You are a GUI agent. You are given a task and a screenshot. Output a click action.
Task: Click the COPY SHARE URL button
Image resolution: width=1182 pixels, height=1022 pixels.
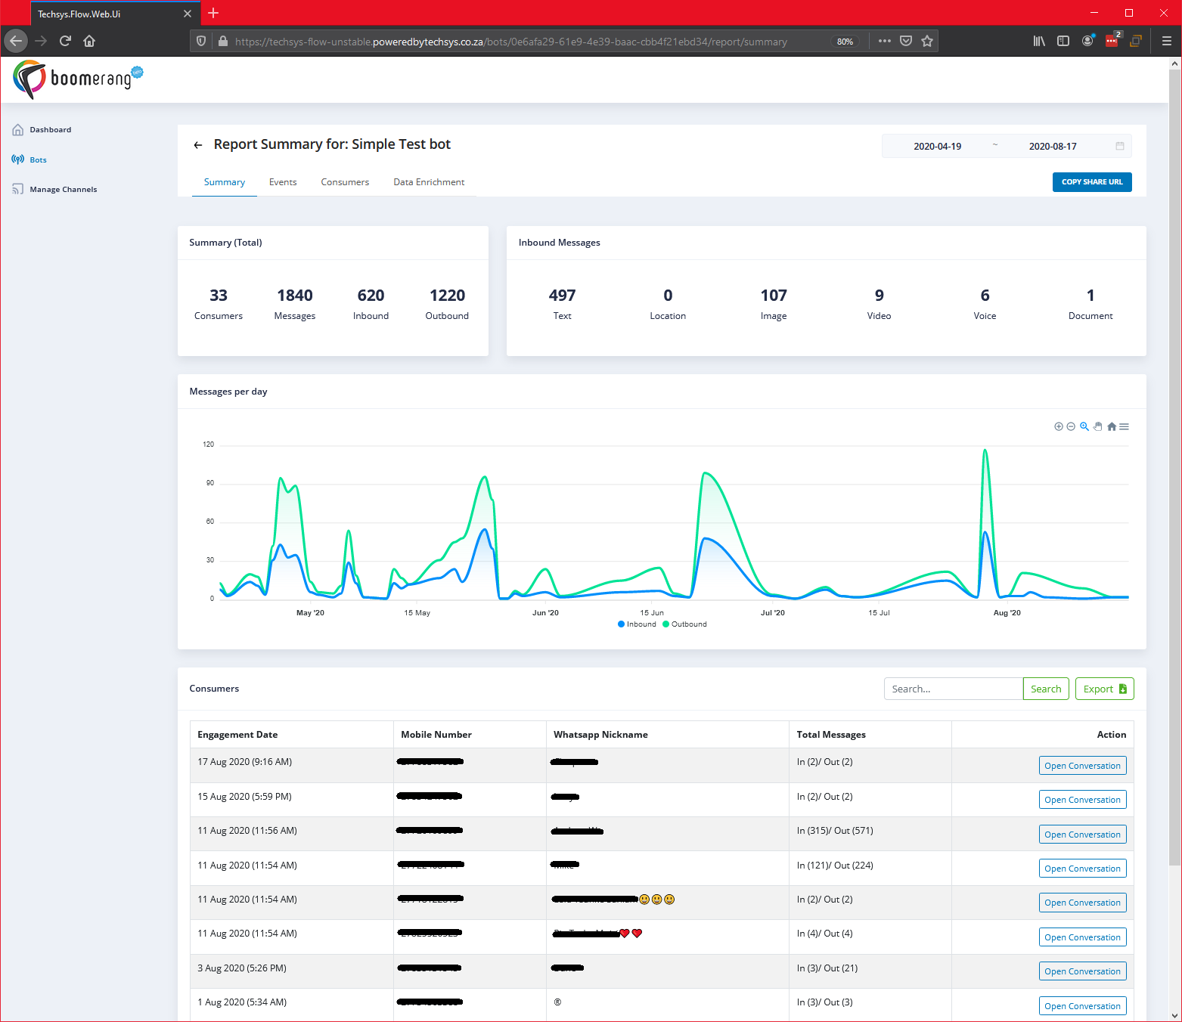1092,182
